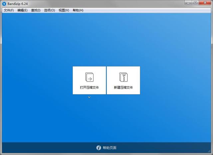Click the Bandizip logo in title bar
Image resolution: width=213 pixels, height=155 pixels.
click(x=4, y=4)
